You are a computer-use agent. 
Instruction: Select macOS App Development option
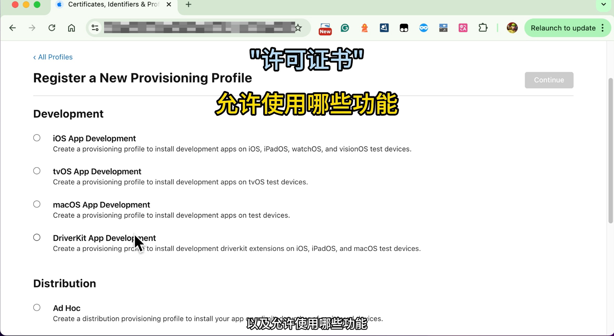[37, 204]
